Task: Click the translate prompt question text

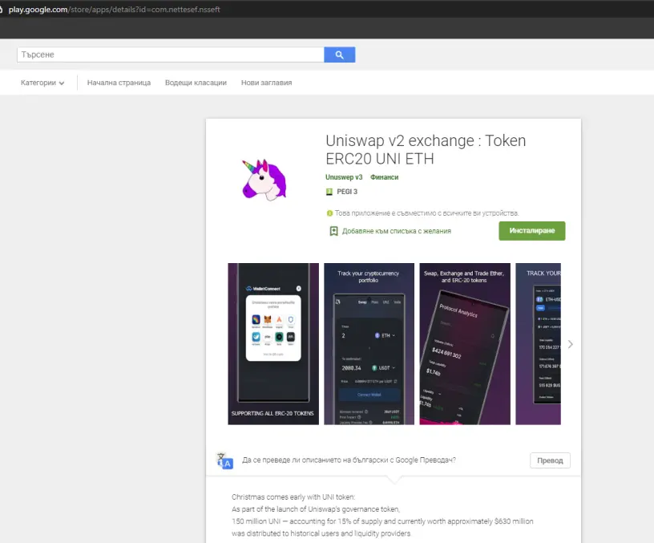Action: pos(349,460)
